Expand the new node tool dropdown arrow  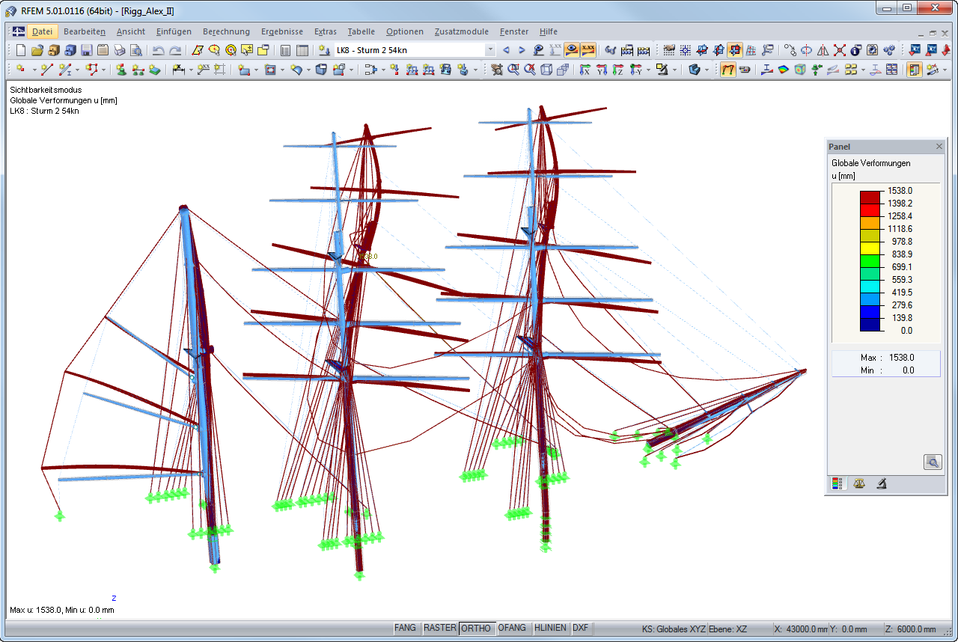pyautogui.click(x=33, y=70)
